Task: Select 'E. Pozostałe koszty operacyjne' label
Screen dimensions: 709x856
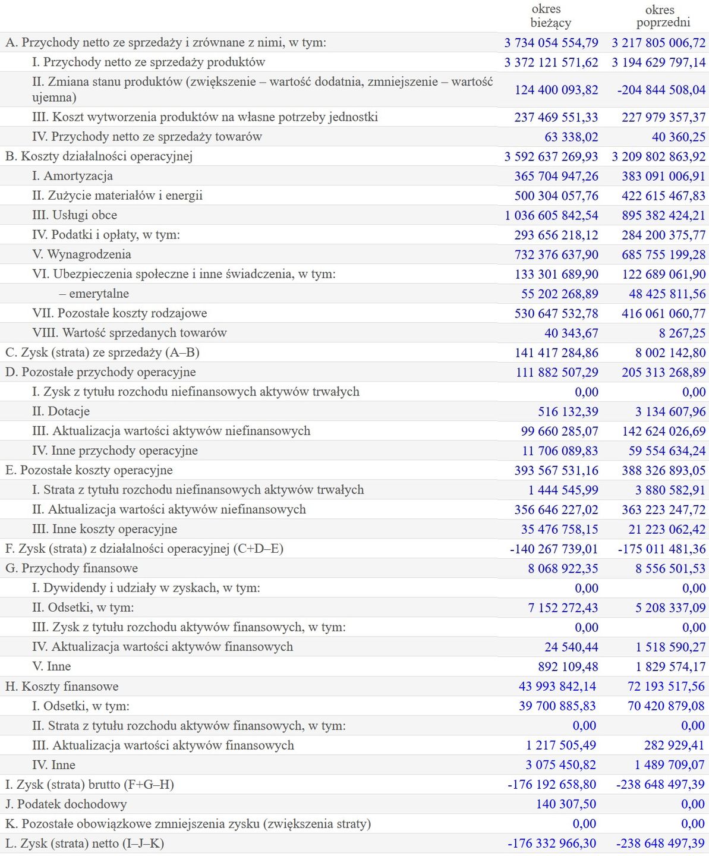Action: click(x=89, y=470)
